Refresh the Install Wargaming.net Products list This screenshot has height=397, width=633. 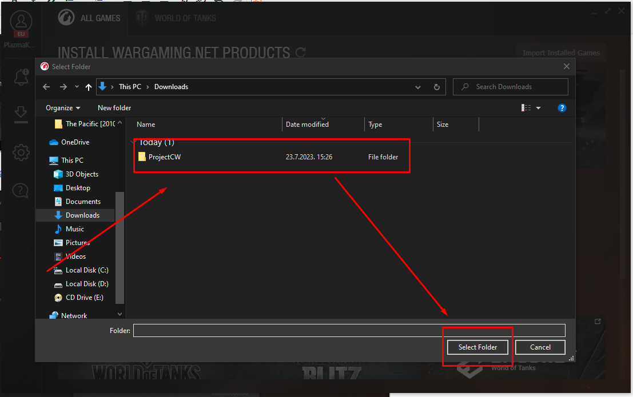click(x=301, y=53)
